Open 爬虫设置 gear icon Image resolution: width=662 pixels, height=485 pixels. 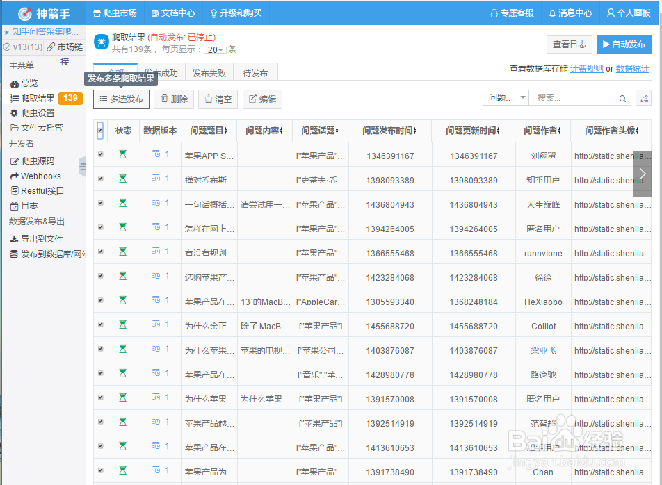pos(15,113)
